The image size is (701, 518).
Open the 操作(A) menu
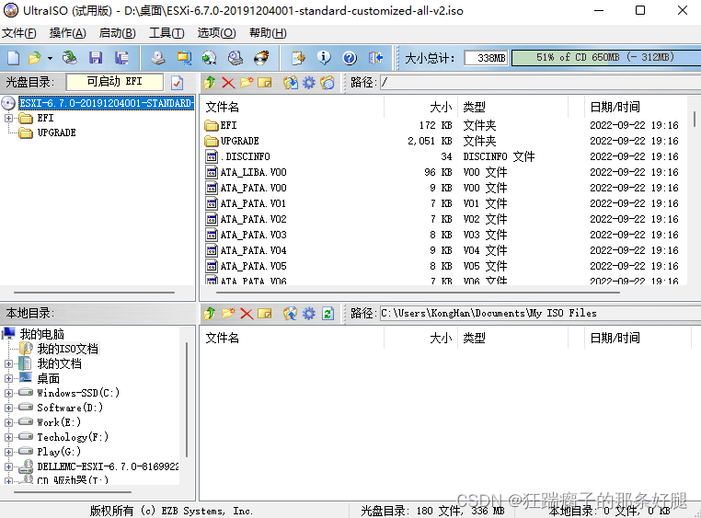pyautogui.click(x=67, y=33)
